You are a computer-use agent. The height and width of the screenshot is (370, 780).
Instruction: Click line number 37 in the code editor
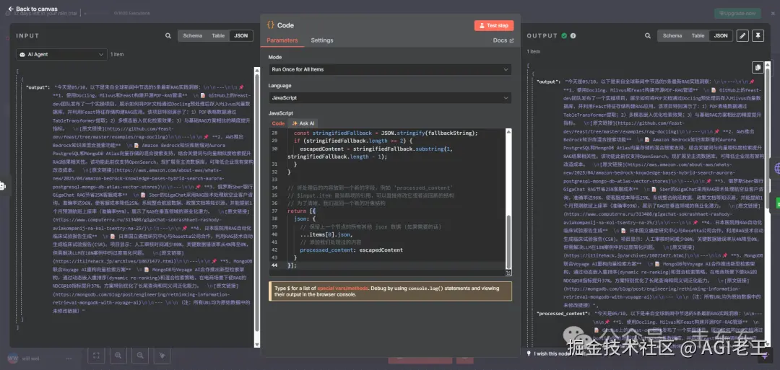point(274,211)
